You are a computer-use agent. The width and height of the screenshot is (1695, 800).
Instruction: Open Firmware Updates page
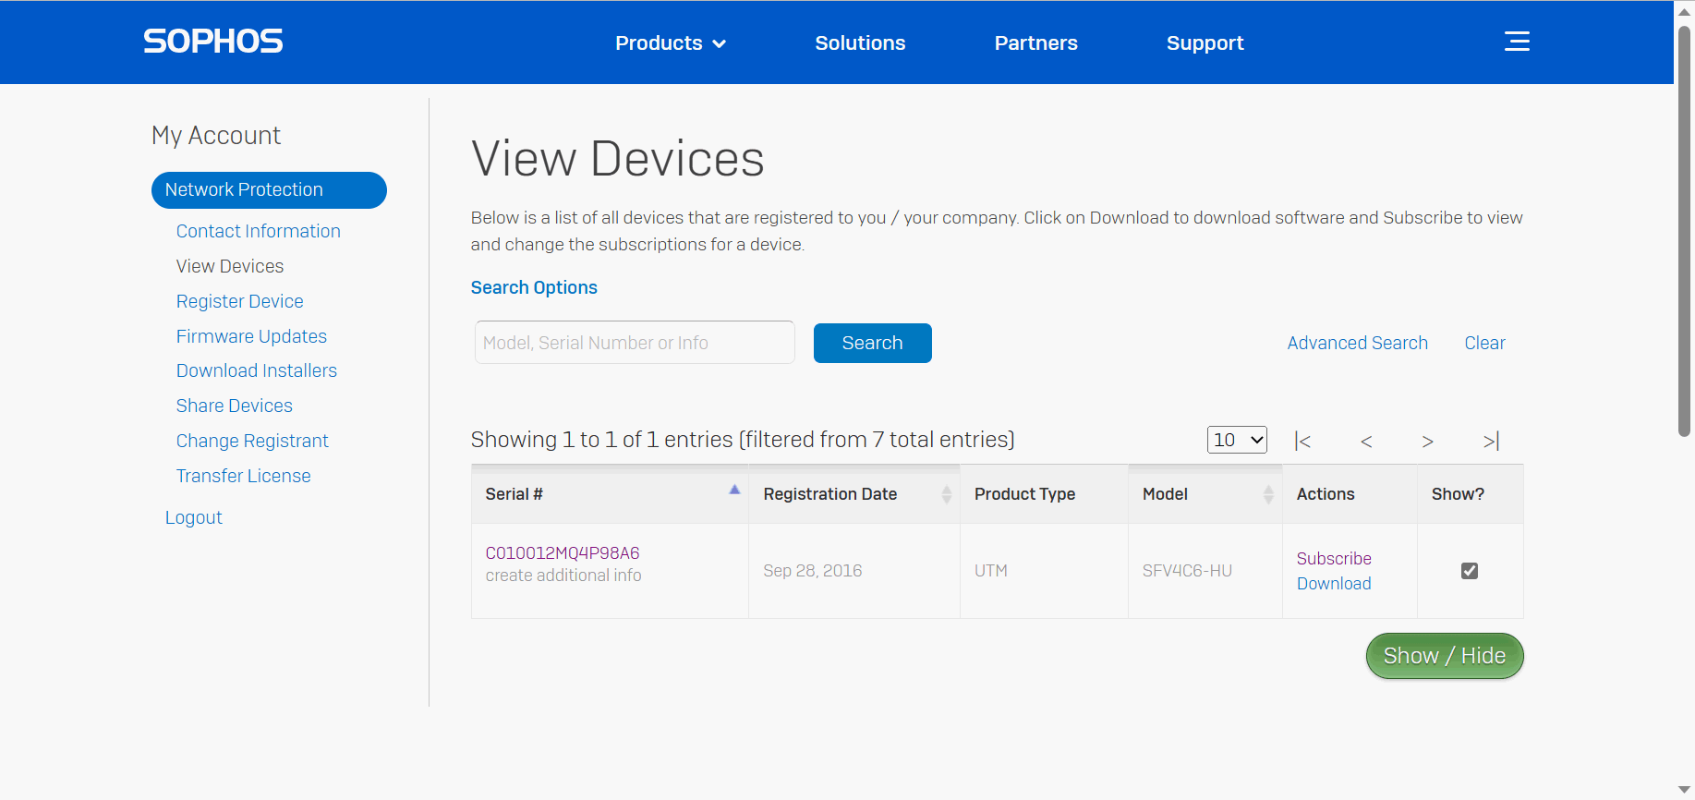point(251,336)
